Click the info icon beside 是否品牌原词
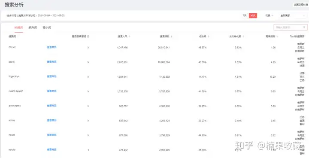The height and width of the screenshot is (158, 309). (88, 36)
